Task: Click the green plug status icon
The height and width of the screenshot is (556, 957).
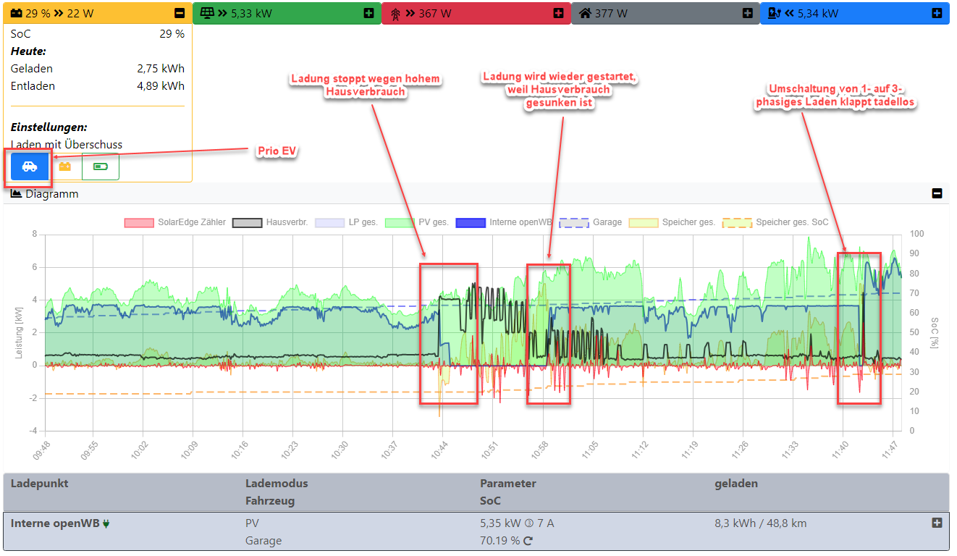Action: (x=106, y=523)
